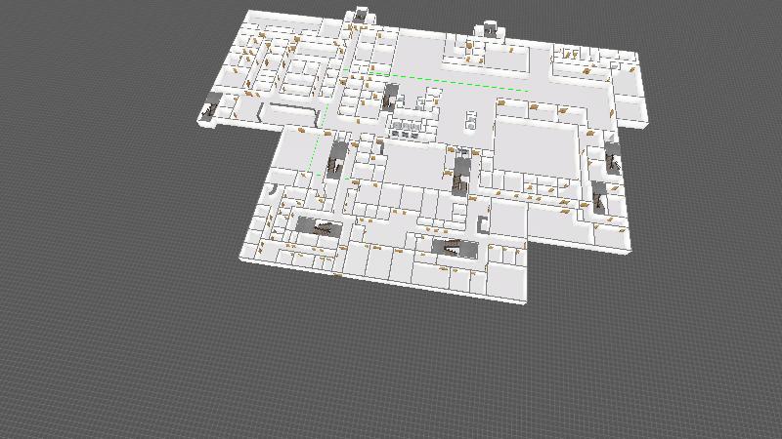The image size is (782, 439).
Task: Select the bottom-right corner room of the lower wing
Action: tap(506, 281)
